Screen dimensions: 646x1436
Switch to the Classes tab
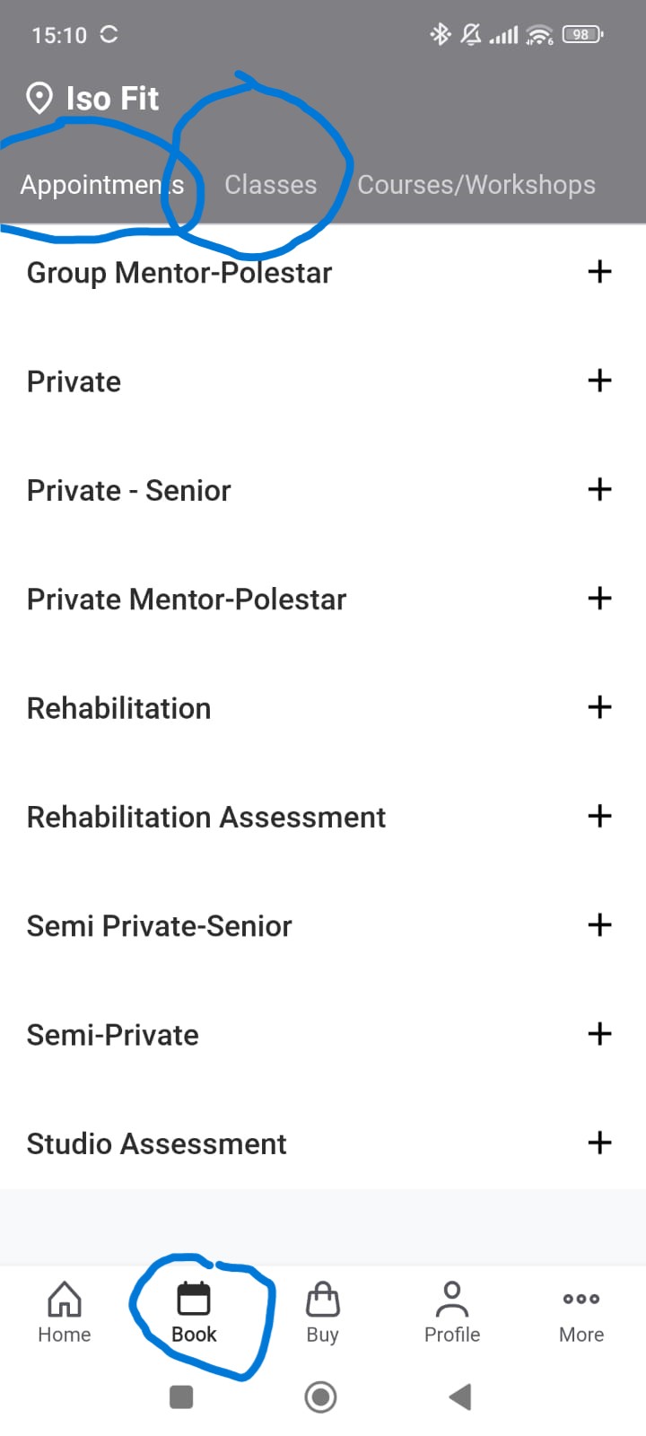pyautogui.click(x=270, y=185)
